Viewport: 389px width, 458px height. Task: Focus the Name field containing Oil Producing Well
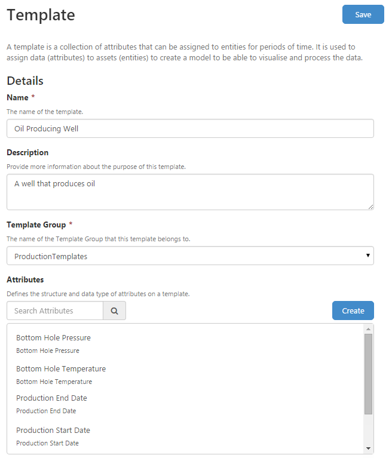190,128
